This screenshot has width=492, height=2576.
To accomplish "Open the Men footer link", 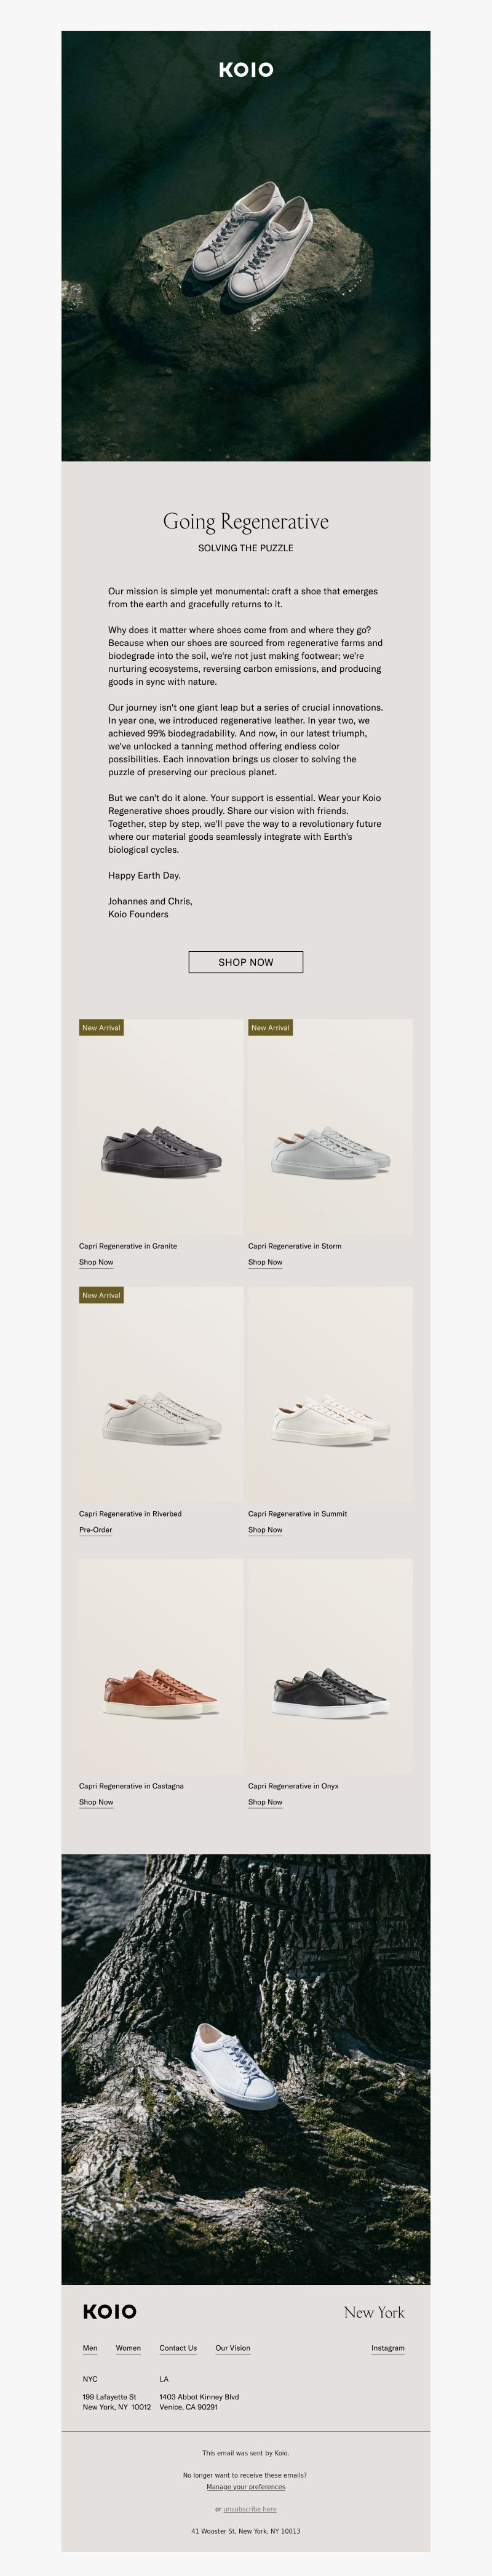I will 90,2348.
